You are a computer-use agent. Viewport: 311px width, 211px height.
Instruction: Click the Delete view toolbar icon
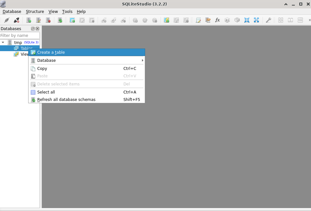tap(186, 20)
